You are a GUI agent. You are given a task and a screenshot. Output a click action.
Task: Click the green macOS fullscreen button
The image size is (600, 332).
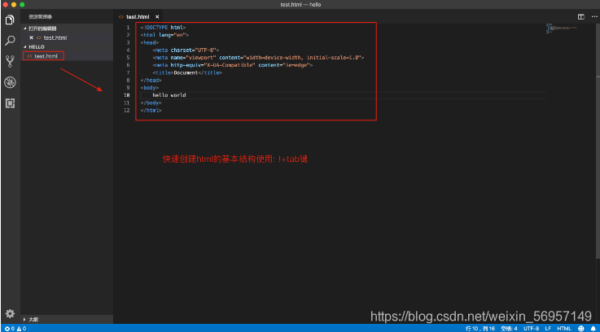22,5
